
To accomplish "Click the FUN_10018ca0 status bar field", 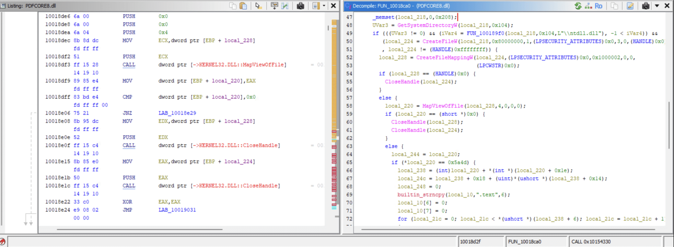I will [536, 241].
